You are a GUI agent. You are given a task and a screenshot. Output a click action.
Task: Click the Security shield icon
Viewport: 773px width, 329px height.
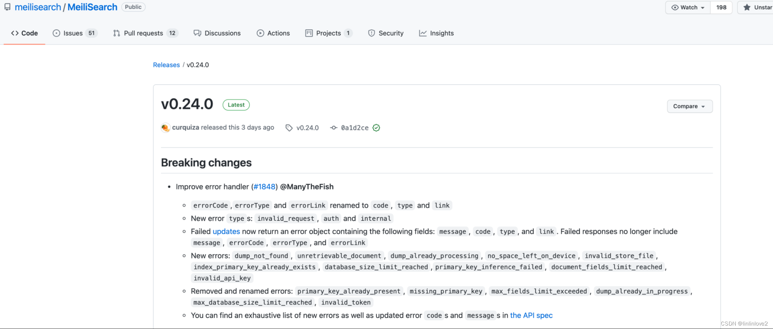[371, 33]
